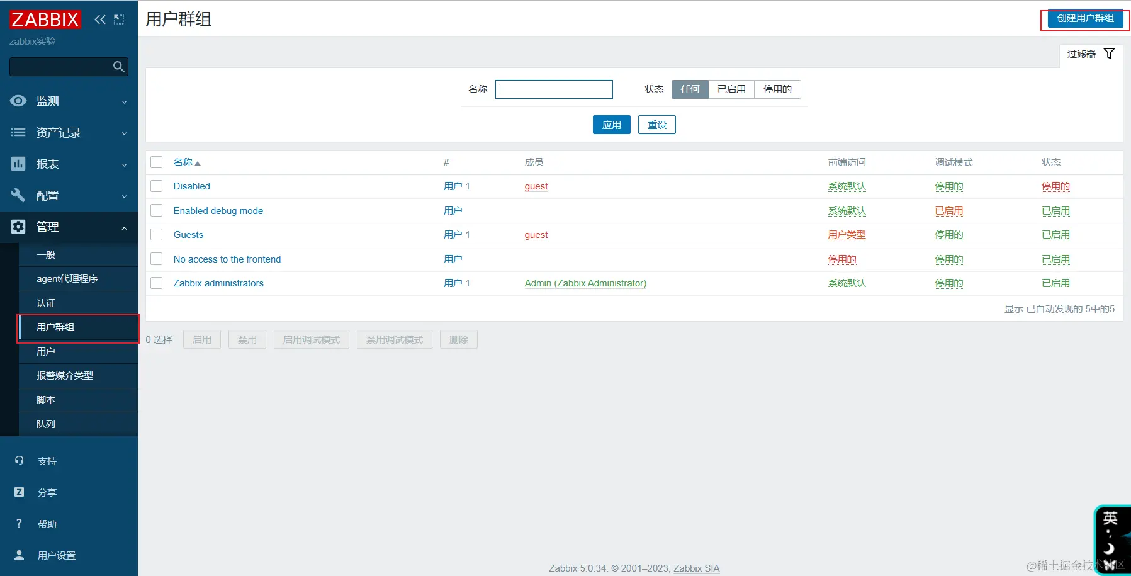Select the 停用的 status filter option
Viewport: 1131px width, 576px height.
(777, 89)
